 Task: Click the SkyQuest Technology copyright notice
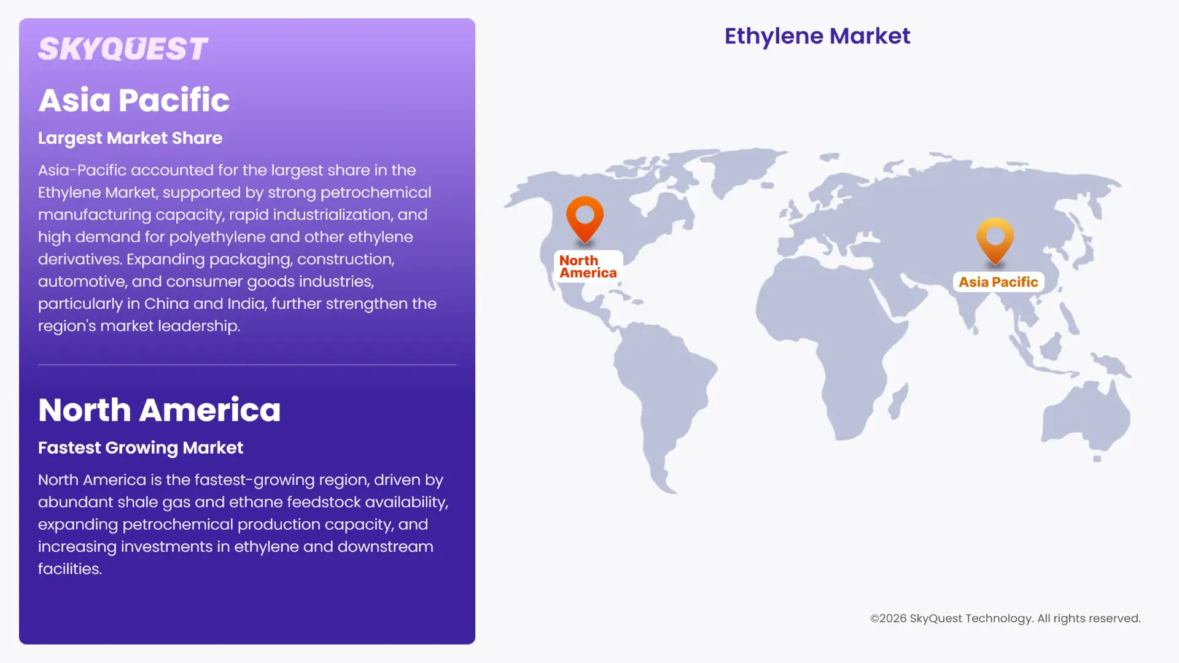pyautogui.click(x=1005, y=618)
